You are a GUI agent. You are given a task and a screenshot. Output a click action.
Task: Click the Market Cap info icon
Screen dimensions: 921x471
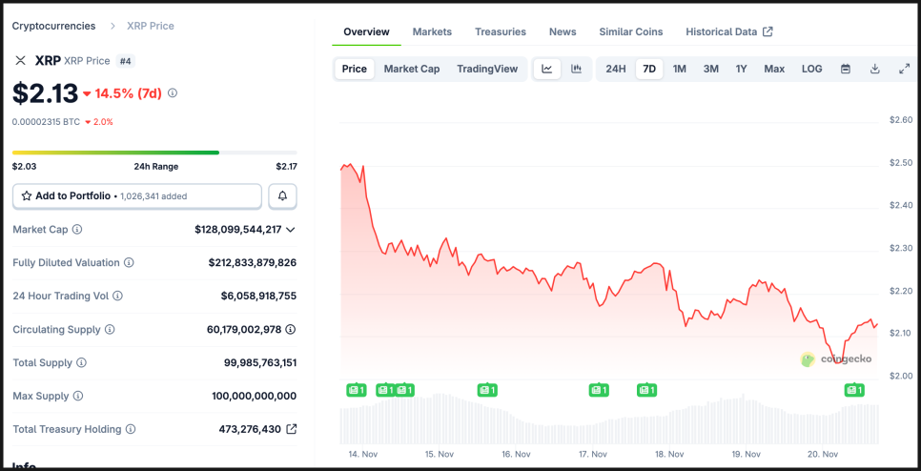77,230
